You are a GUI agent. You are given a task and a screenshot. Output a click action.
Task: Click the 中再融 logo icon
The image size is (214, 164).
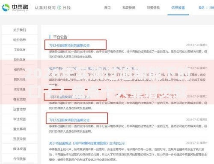click(6, 7)
